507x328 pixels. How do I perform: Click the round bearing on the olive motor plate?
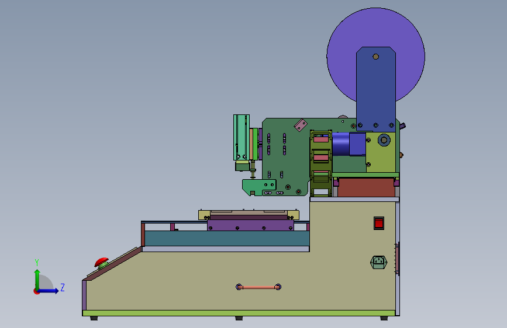(384, 140)
